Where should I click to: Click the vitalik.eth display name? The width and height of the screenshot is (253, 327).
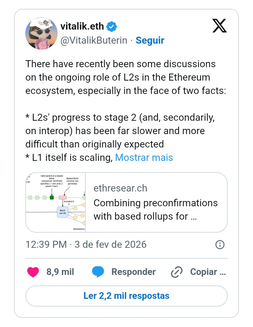[82, 26]
